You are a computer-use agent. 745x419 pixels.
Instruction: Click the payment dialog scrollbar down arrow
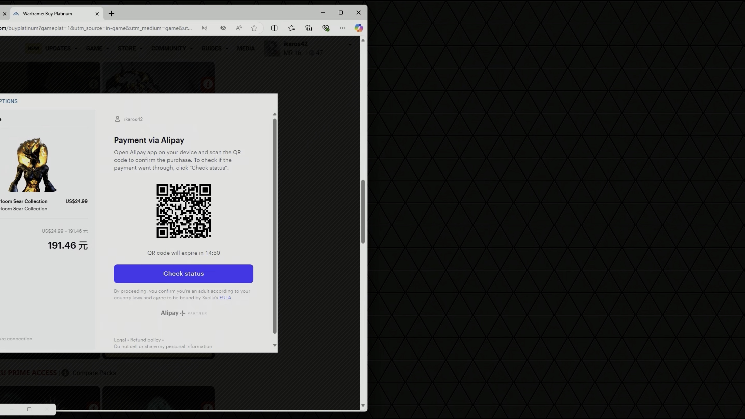pos(274,345)
